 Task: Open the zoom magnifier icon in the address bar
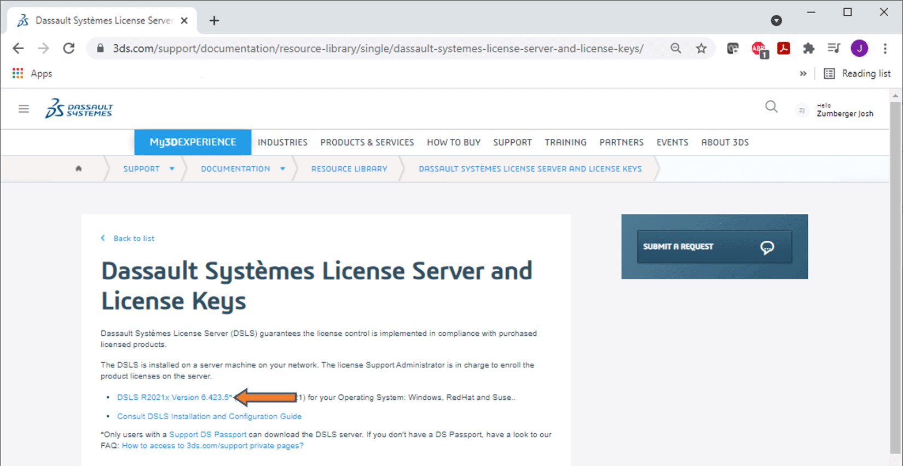pos(676,48)
